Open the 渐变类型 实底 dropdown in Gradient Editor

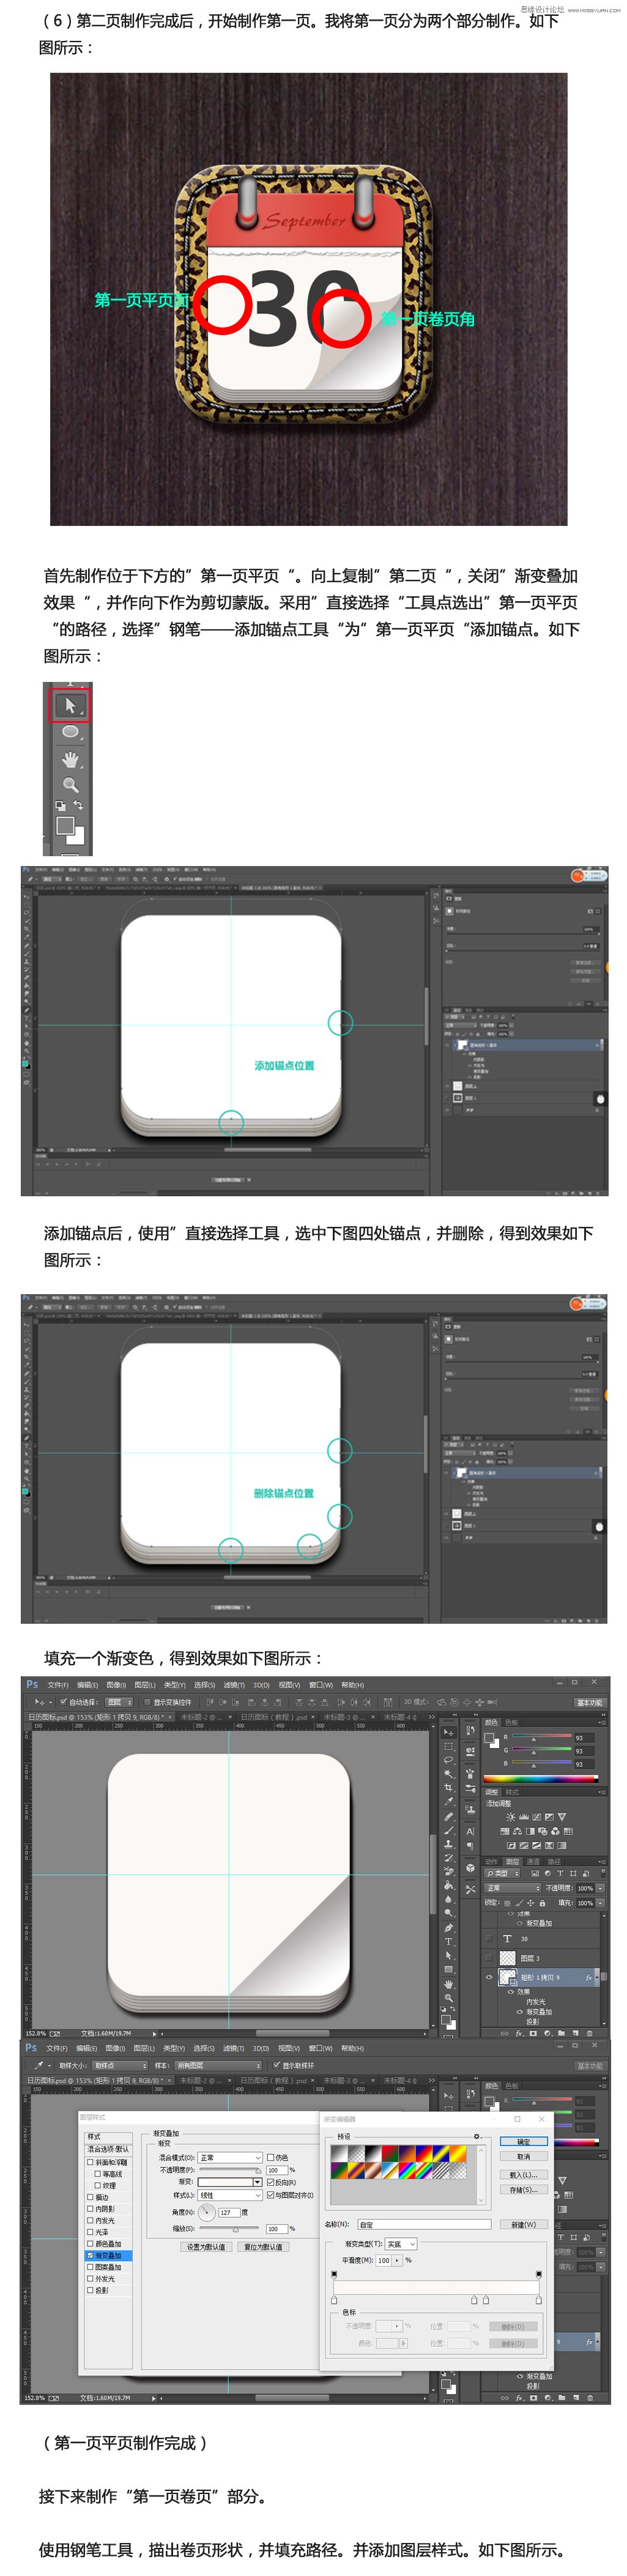pyautogui.click(x=401, y=2244)
